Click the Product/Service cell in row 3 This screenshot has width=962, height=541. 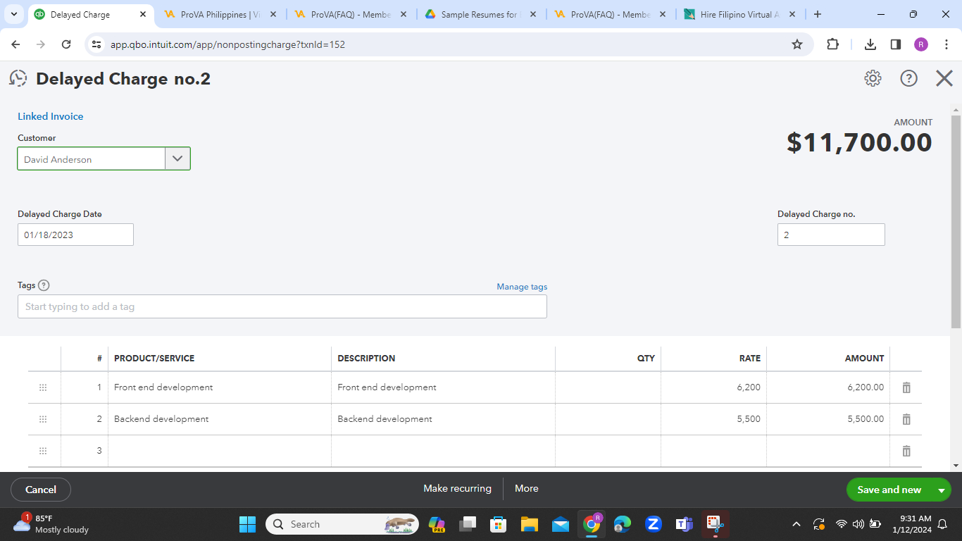(x=220, y=451)
